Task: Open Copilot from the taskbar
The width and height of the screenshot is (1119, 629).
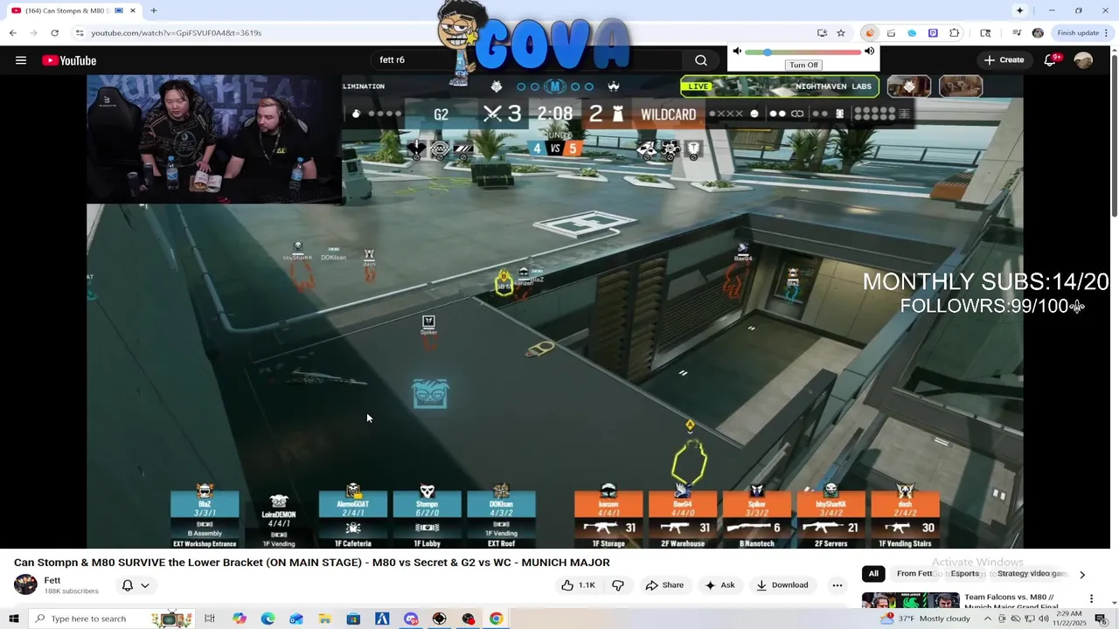Action: click(x=239, y=619)
